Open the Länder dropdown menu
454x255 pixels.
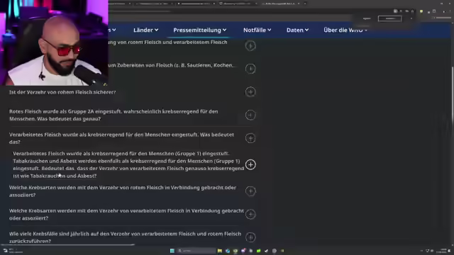tap(145, 30)
